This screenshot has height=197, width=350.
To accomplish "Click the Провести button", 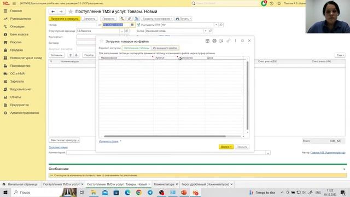I will click(108, 19).
